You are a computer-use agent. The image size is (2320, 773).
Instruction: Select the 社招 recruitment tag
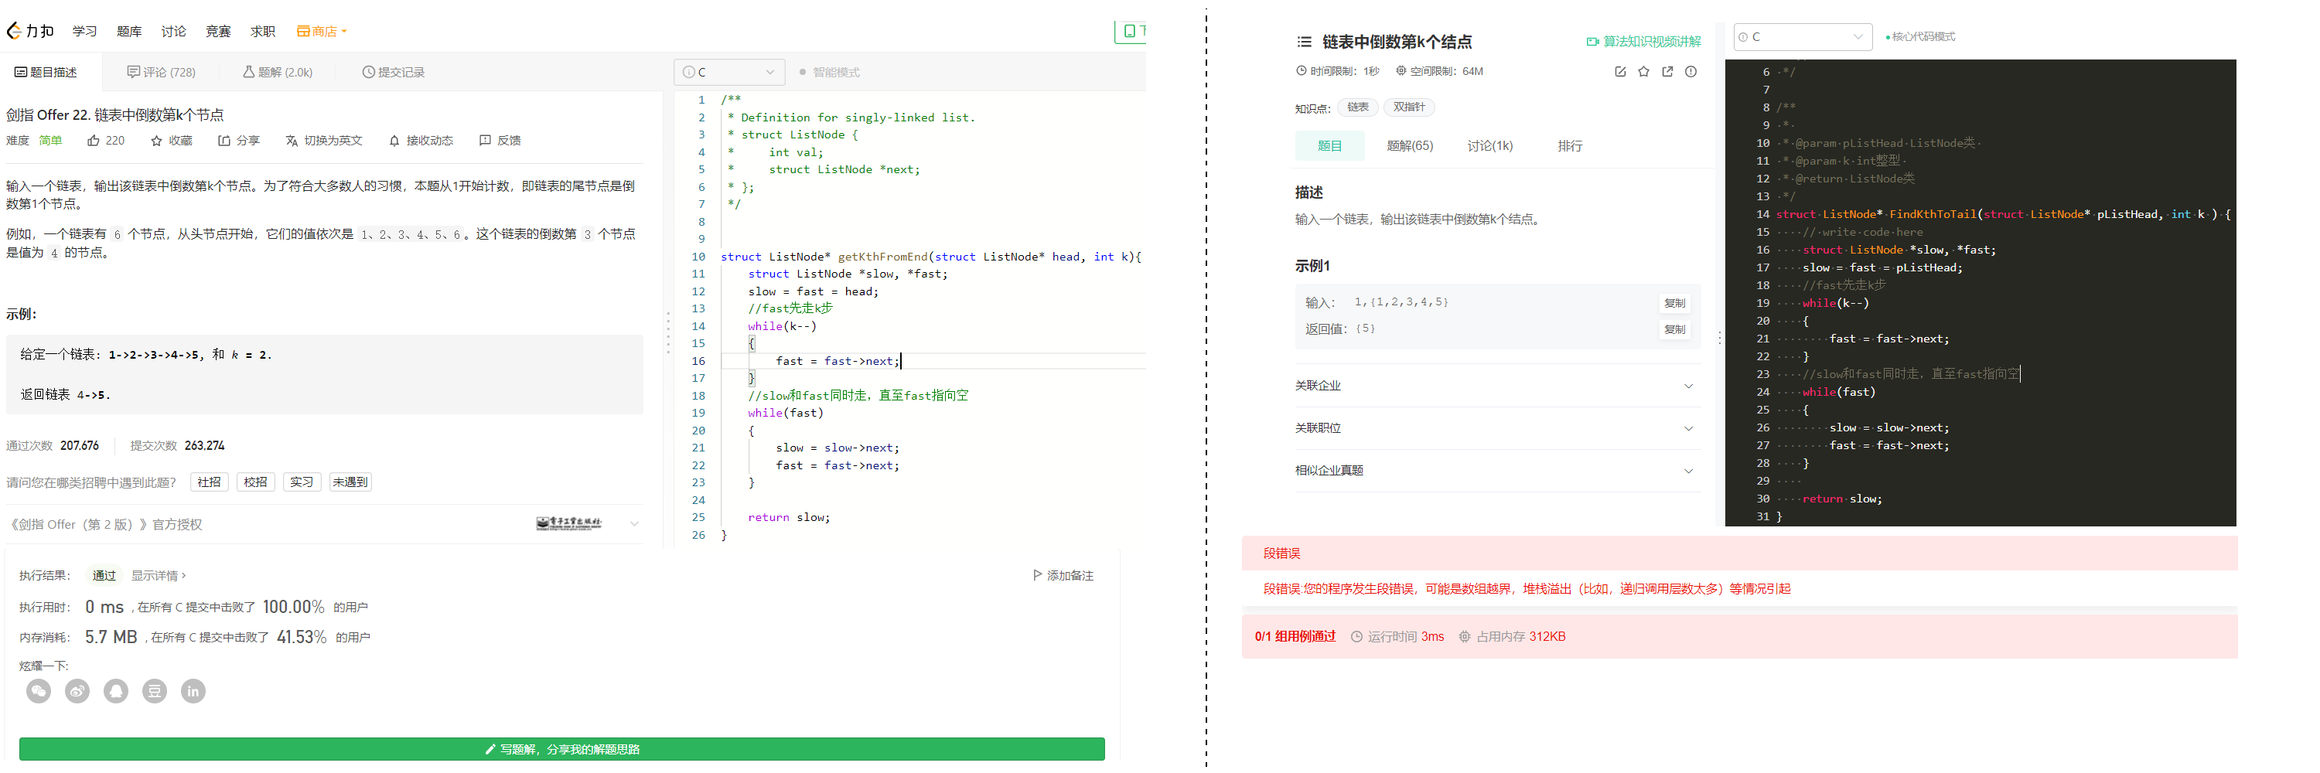209,482
